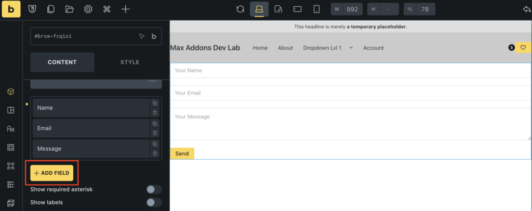
Task: Expand the Message field item
Action: [91, 148]
